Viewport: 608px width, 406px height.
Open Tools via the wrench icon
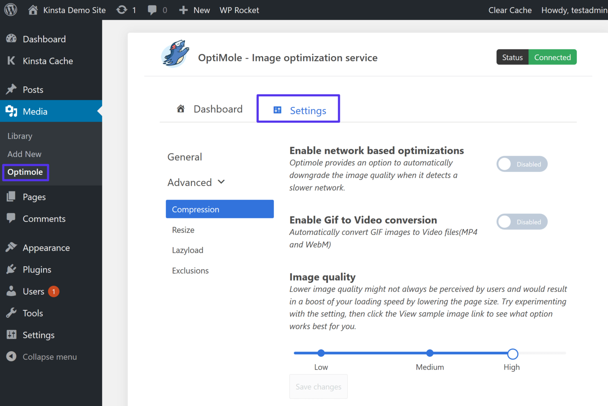pos(11,313)
